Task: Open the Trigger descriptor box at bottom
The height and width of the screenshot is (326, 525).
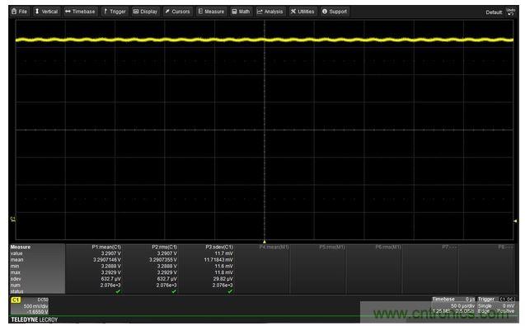Action: [496, 306]
